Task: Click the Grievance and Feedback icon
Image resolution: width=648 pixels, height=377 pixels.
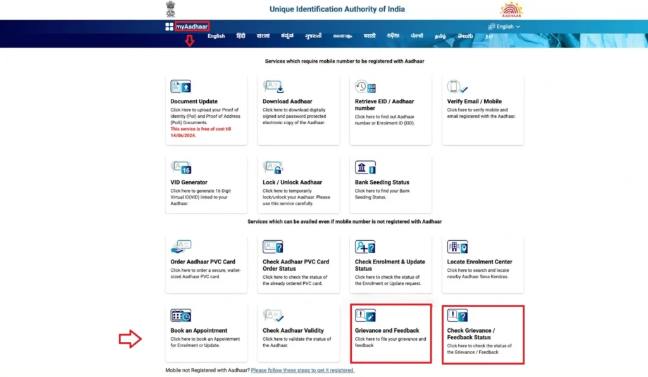Action: coord(365,316)
